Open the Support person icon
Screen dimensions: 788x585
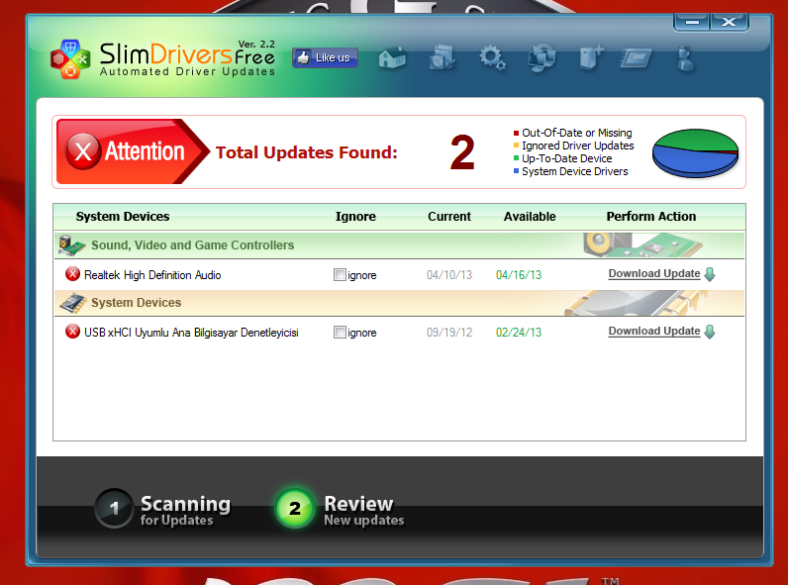click(x=685, y=58)
